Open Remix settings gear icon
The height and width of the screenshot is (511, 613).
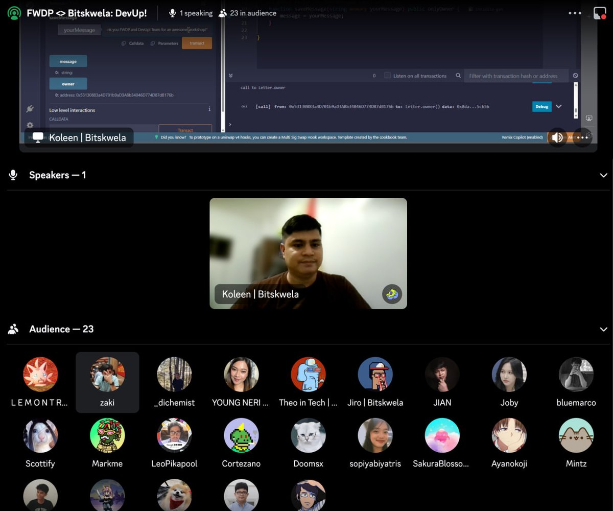coord(30,125)
